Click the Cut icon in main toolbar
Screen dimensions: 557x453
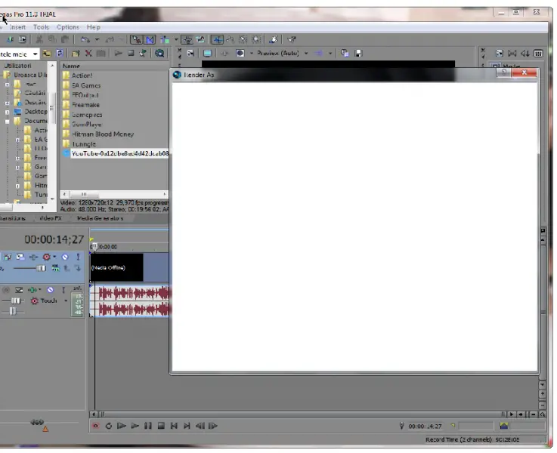tap(39, 39)
